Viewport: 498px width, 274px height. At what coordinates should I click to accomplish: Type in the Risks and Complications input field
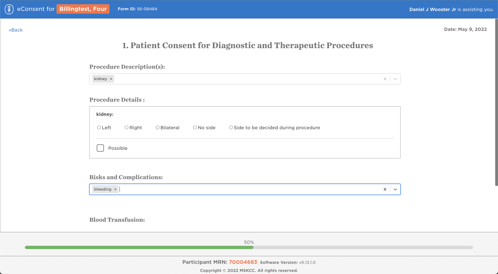[x=250, y=189]
